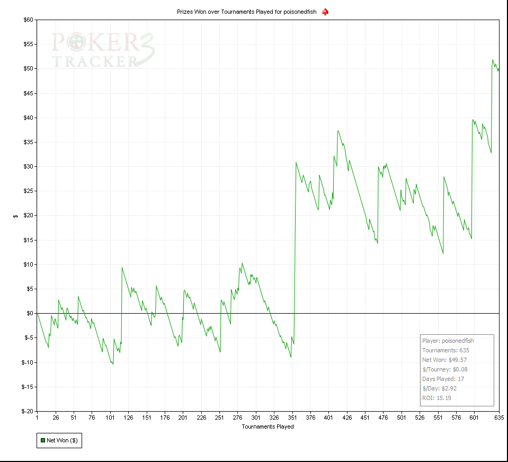
Task: Click the '$-5' y-axis label
Action: 29,338
